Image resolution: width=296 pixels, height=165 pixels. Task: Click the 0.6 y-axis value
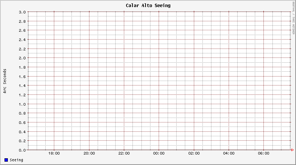click(x=22, y=122)
